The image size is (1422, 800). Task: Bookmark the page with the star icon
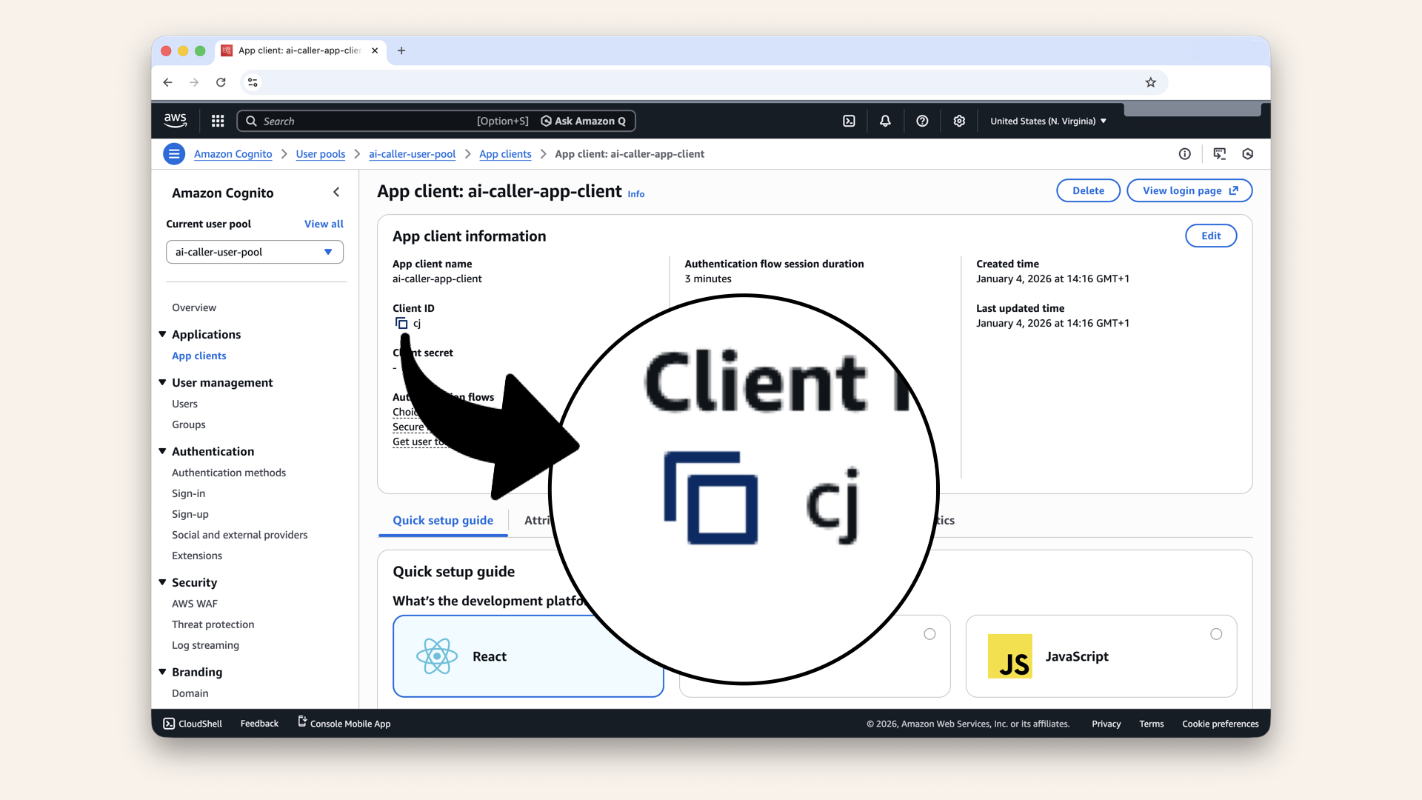pos(1151,82)
